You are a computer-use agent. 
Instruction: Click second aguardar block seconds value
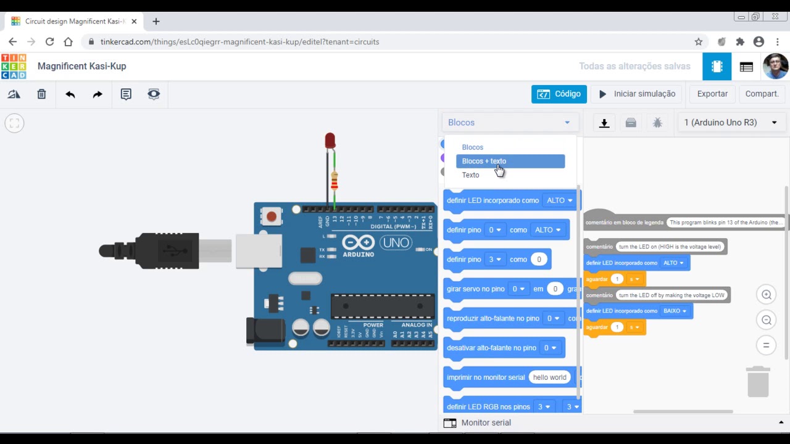pyautogui.click(x=617, y=327)
